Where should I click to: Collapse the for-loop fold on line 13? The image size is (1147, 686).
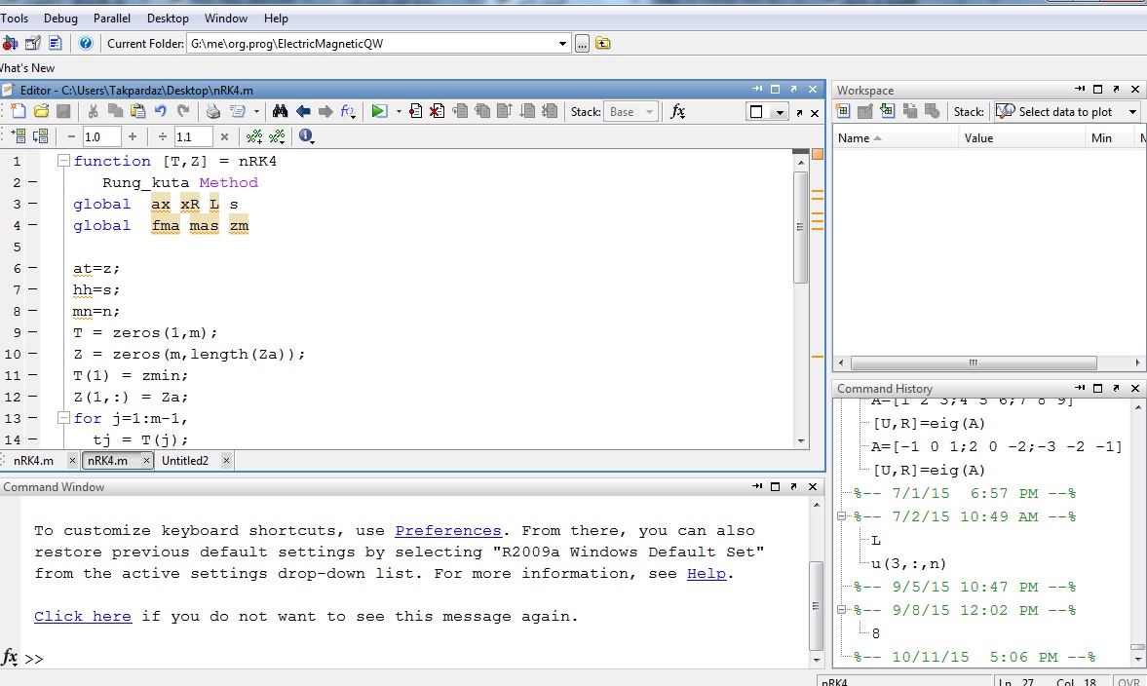(63, 418)
